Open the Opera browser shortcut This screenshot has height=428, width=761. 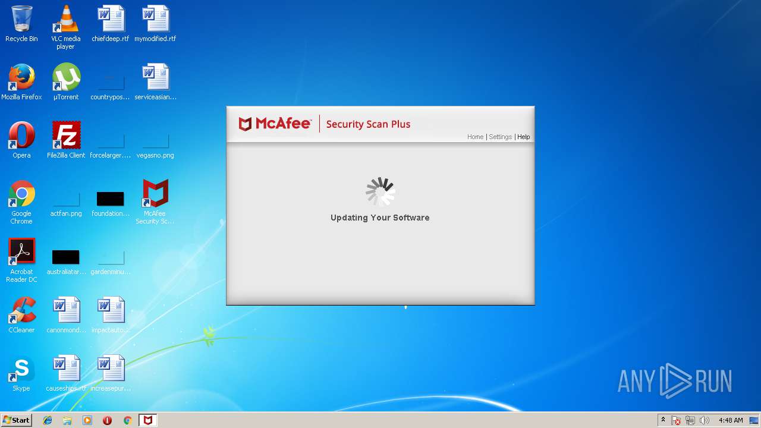coord(21,140)
